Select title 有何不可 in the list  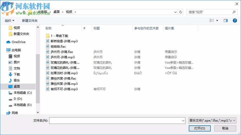click(100, 89)
